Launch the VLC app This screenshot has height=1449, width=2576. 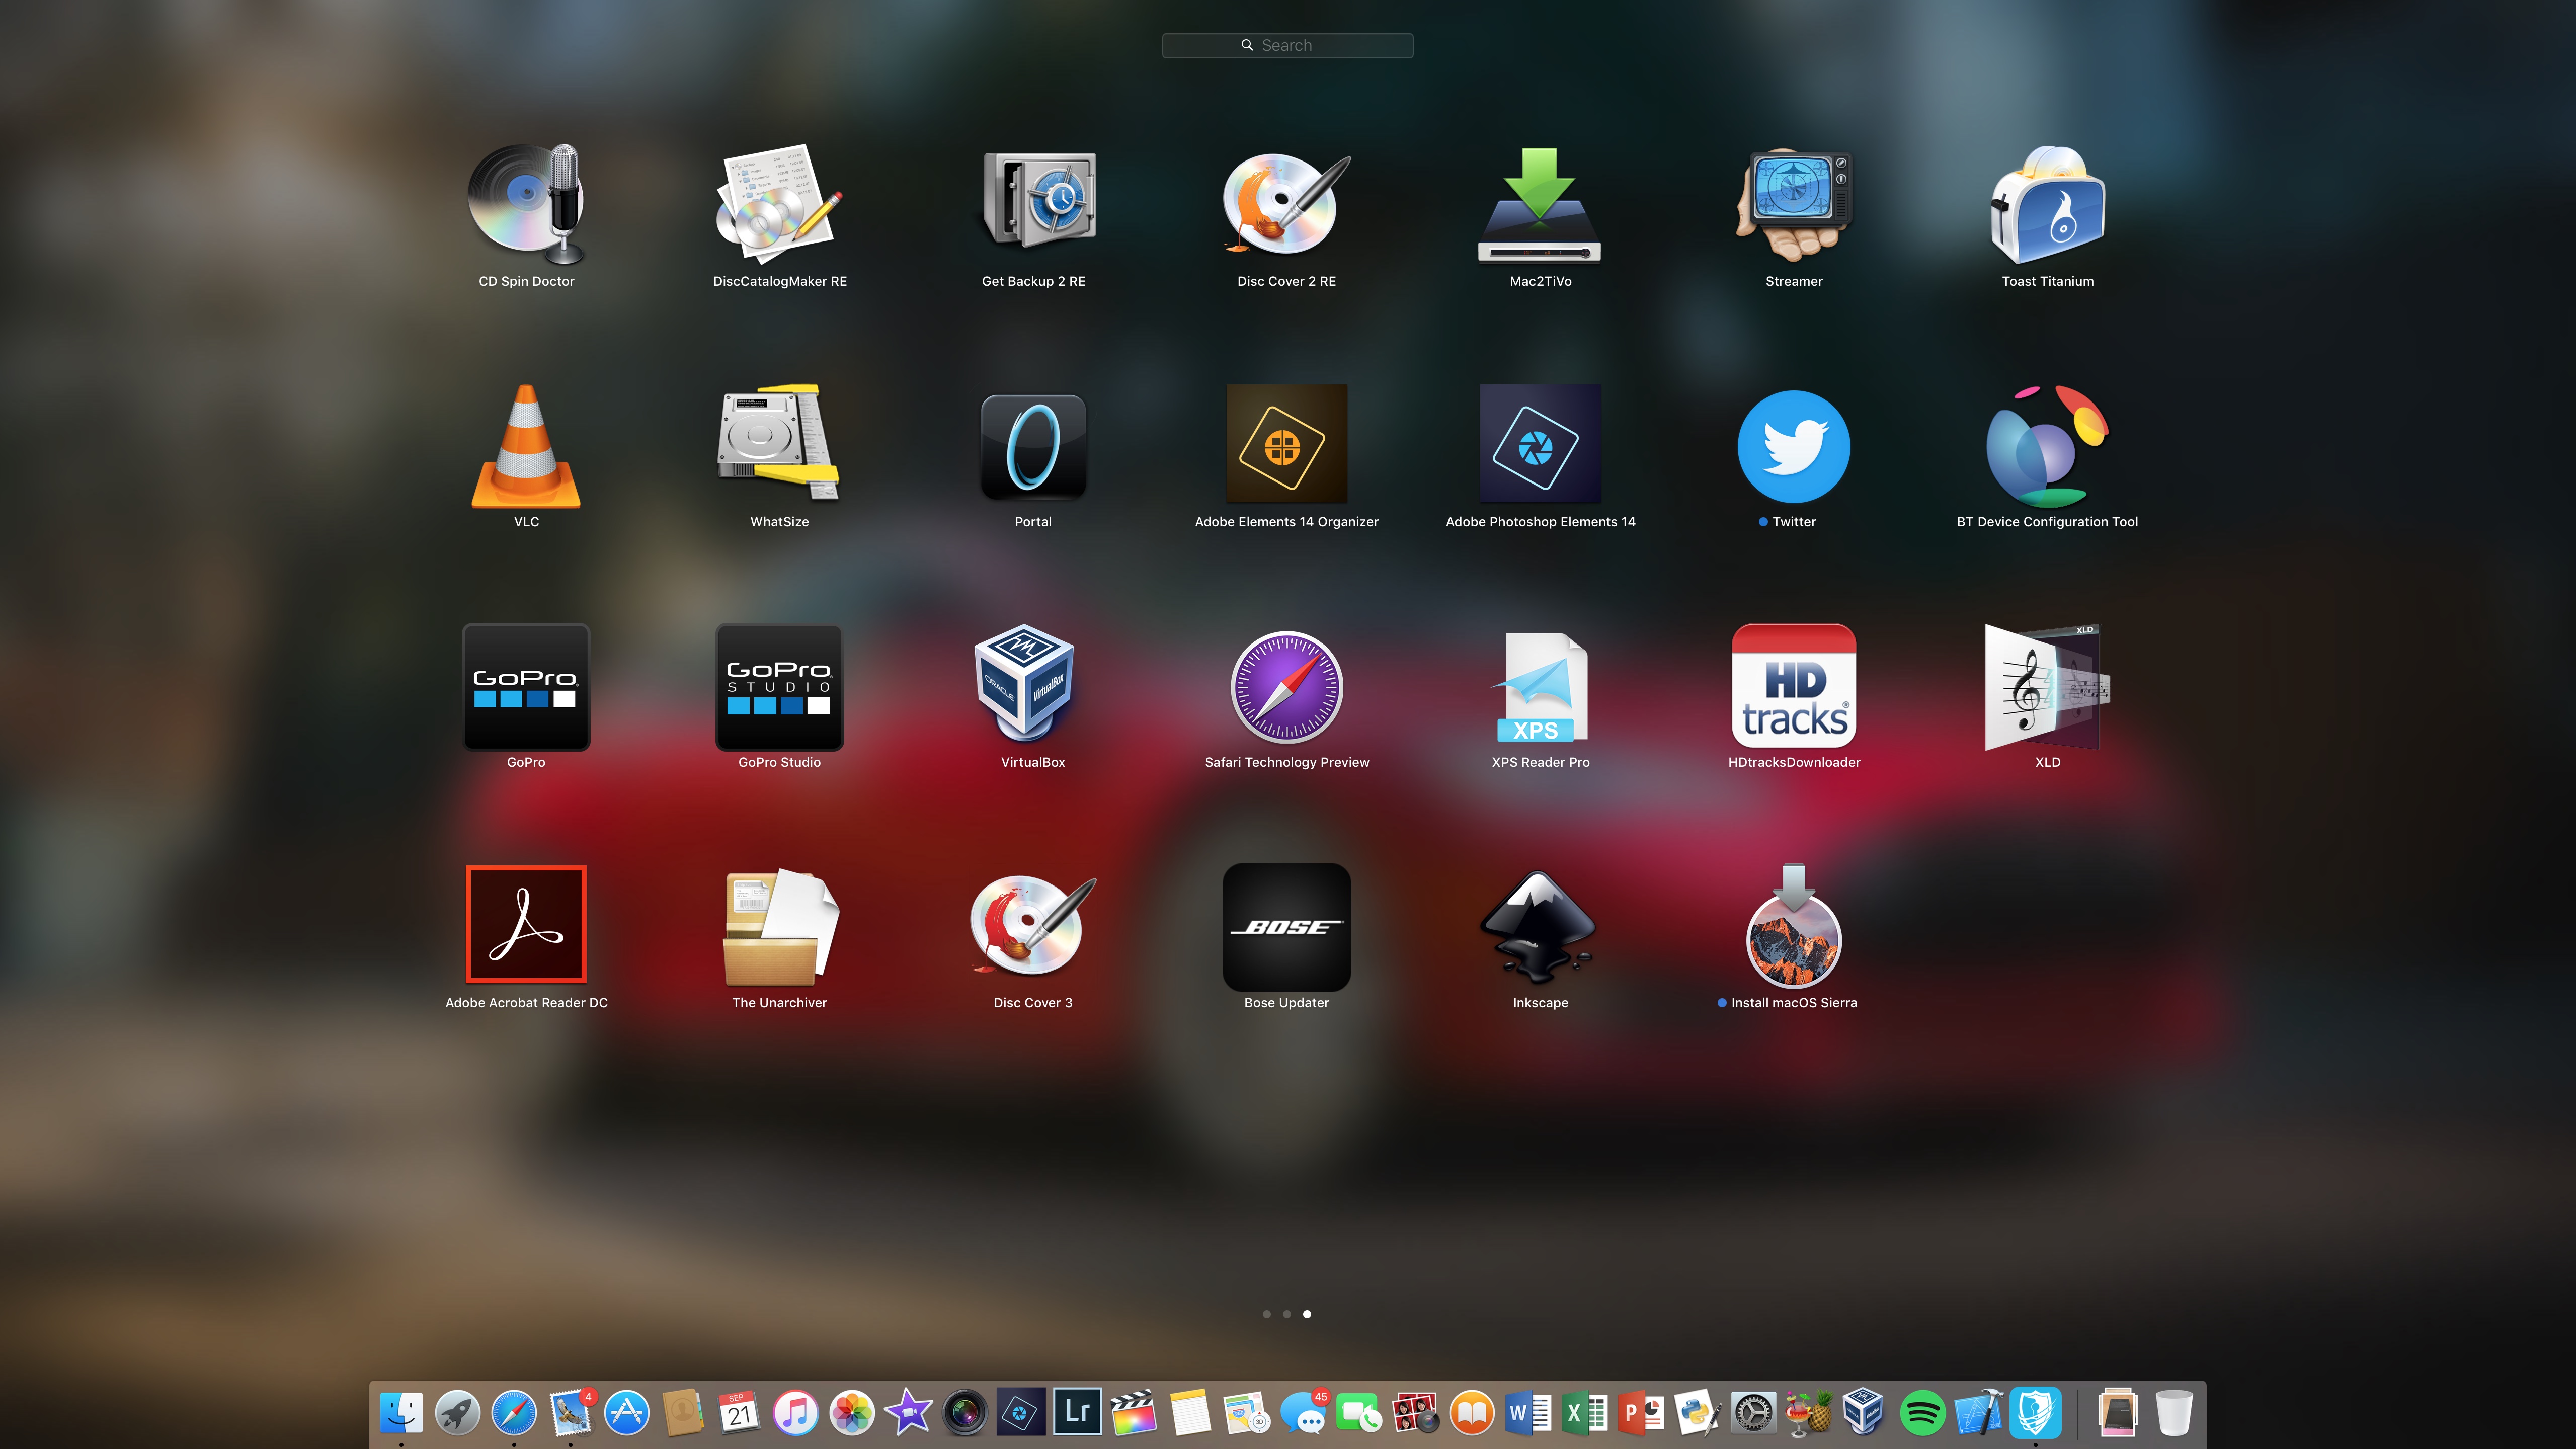pos(526,446)
